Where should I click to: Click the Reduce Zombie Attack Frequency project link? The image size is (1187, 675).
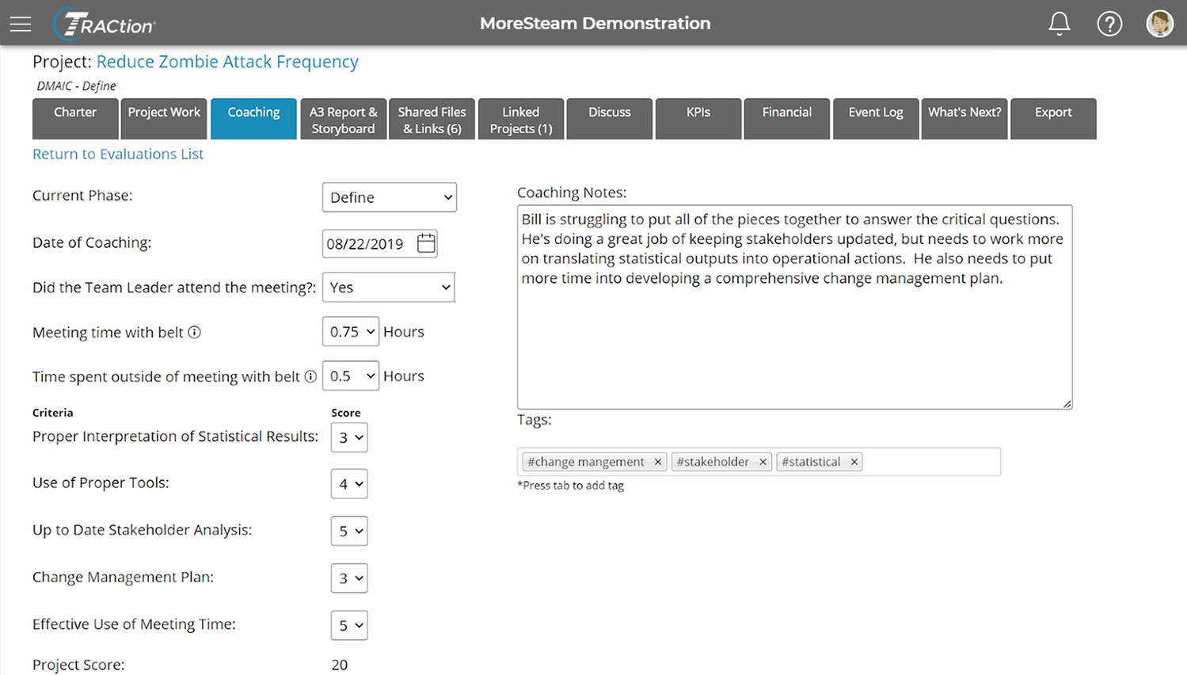[227, 62]
